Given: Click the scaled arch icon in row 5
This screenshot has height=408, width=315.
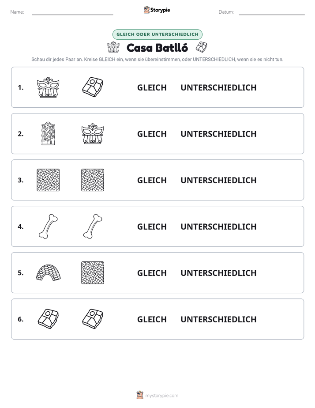Looking at the screenshot, I should point(48,272).
